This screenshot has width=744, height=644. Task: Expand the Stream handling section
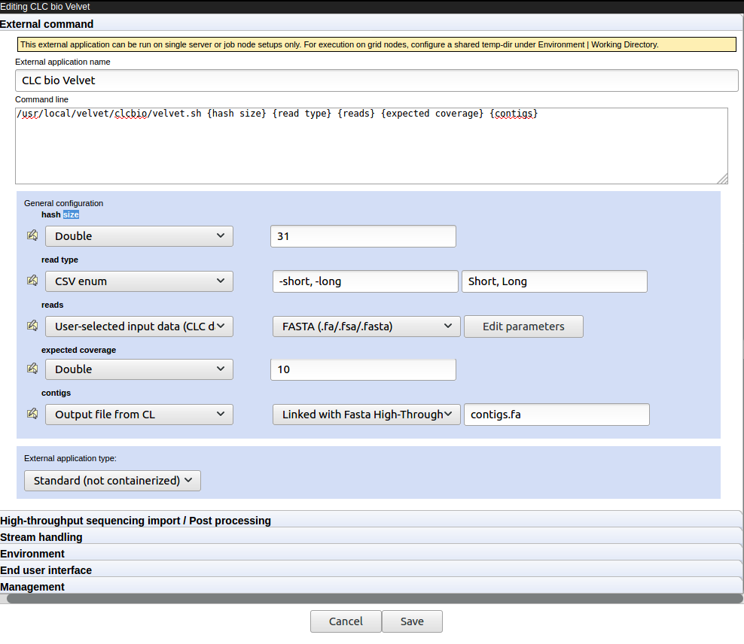[x=41, y=537]
